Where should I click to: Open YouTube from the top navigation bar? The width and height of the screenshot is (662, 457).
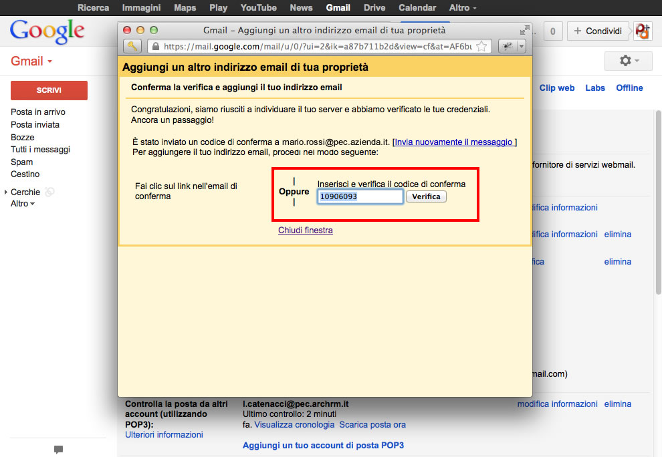click(258, 8)
